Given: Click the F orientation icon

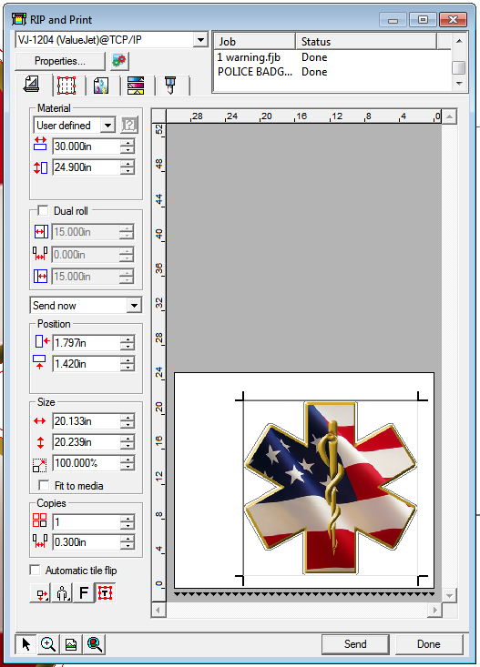Looking at the screenshot, I should (x=84, y=593).
